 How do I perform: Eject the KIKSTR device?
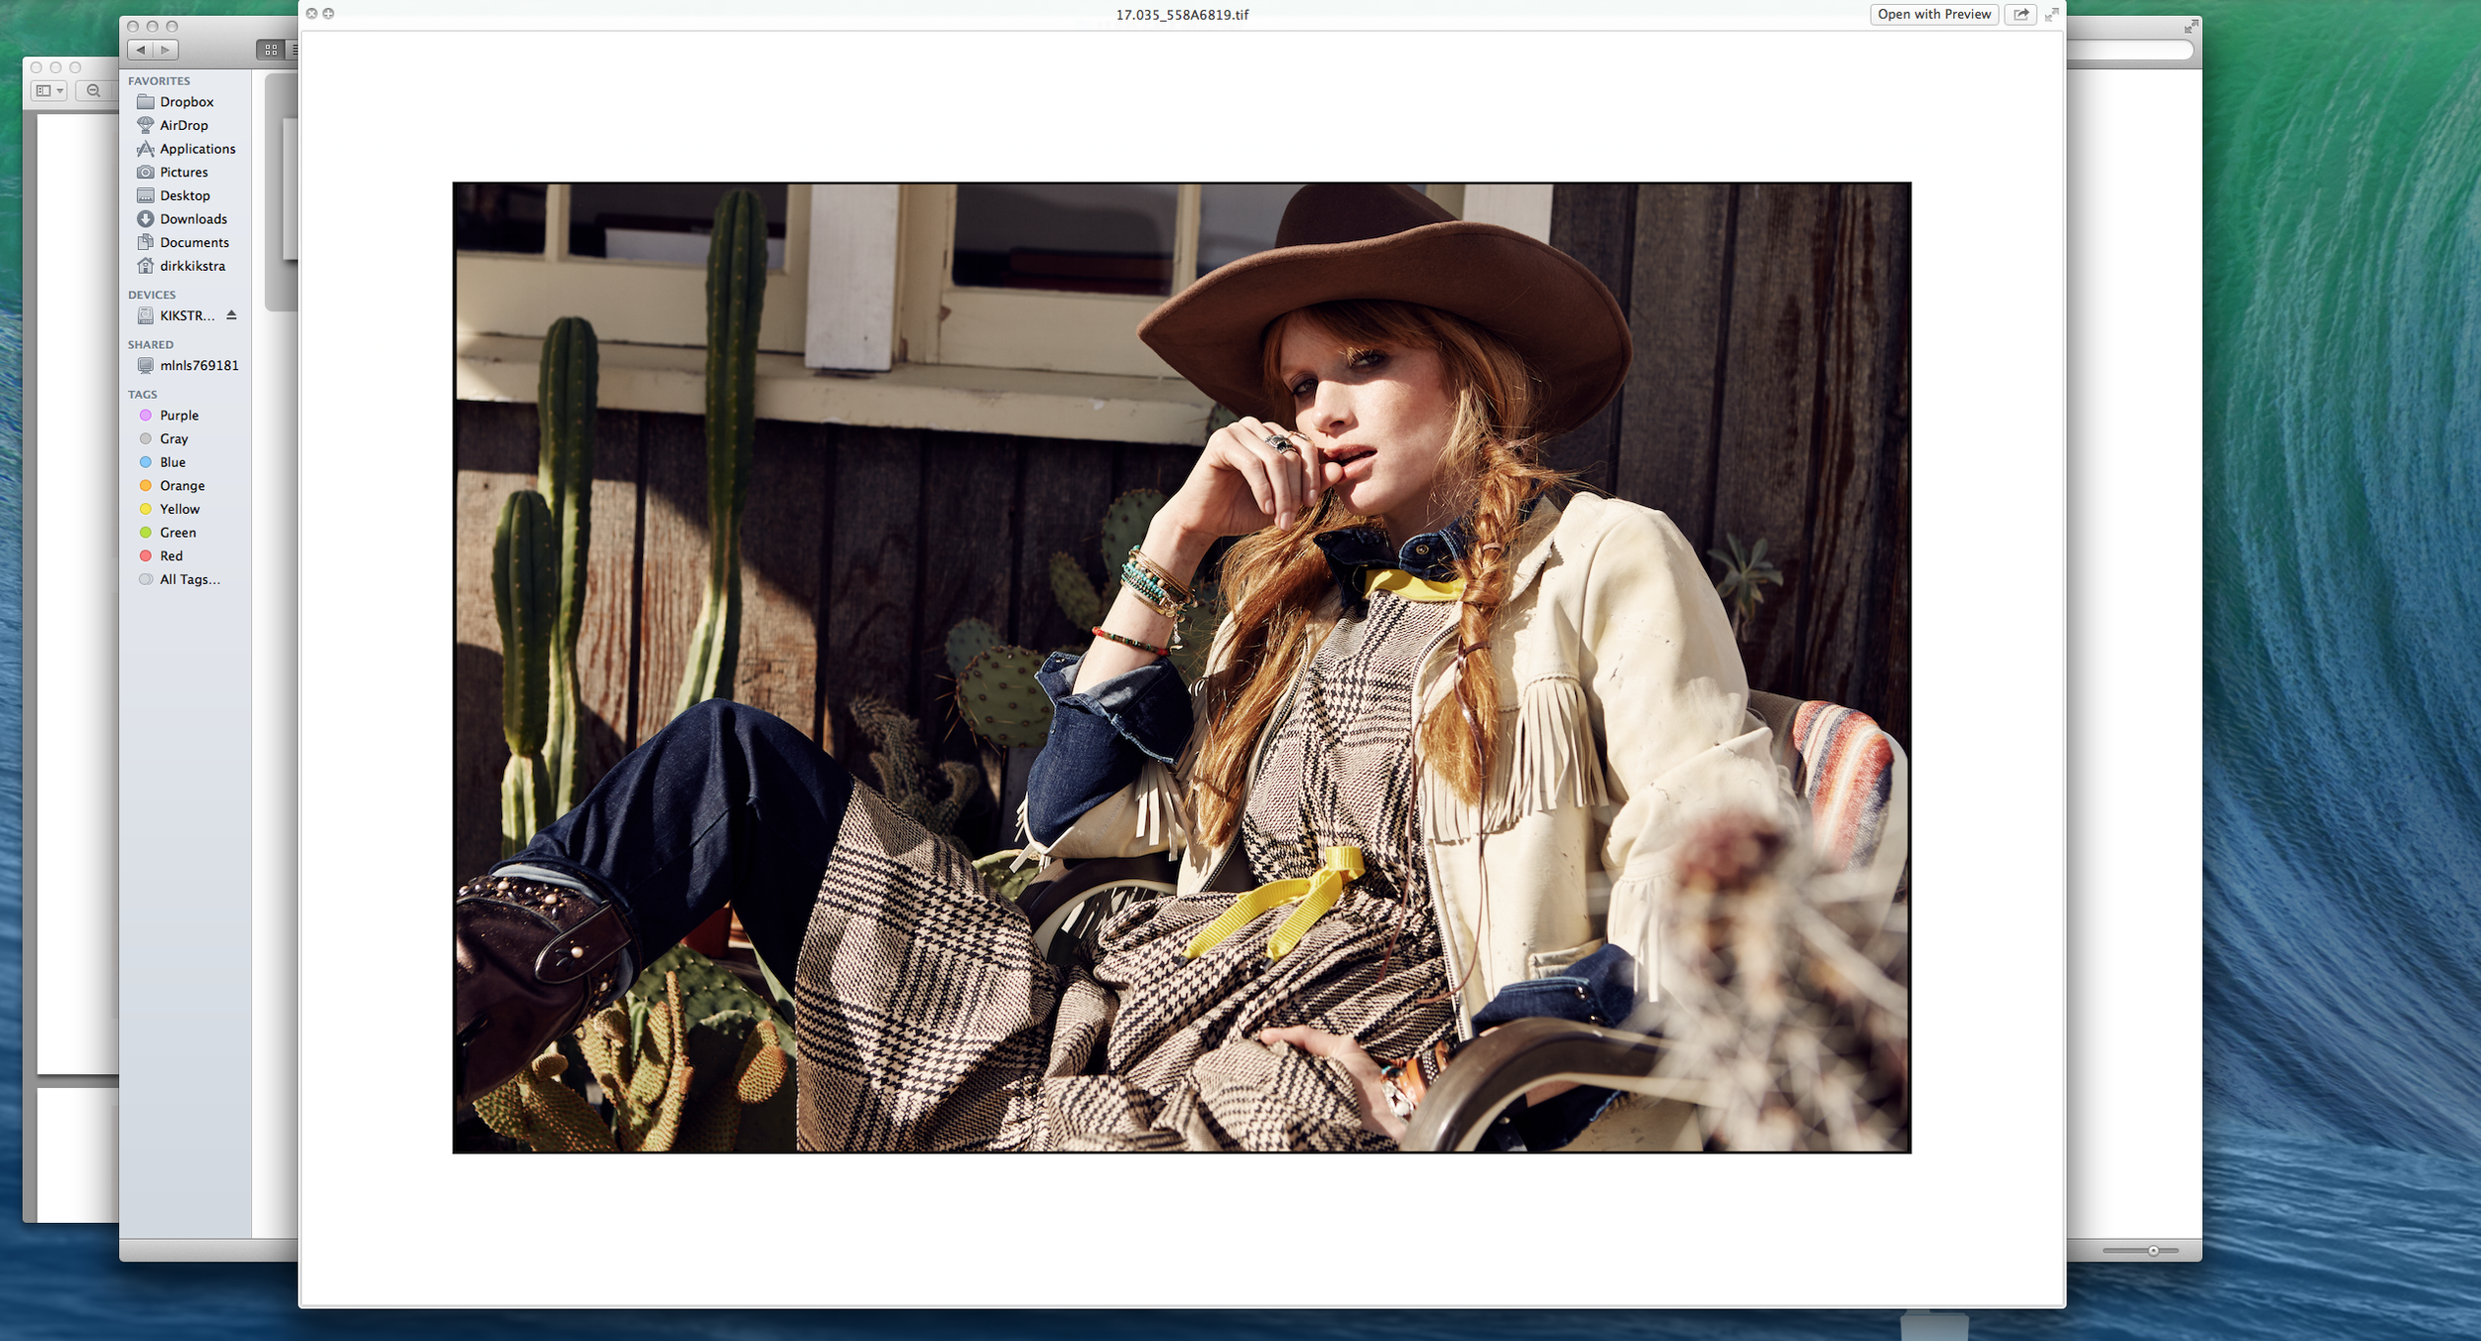pos(231,315)
